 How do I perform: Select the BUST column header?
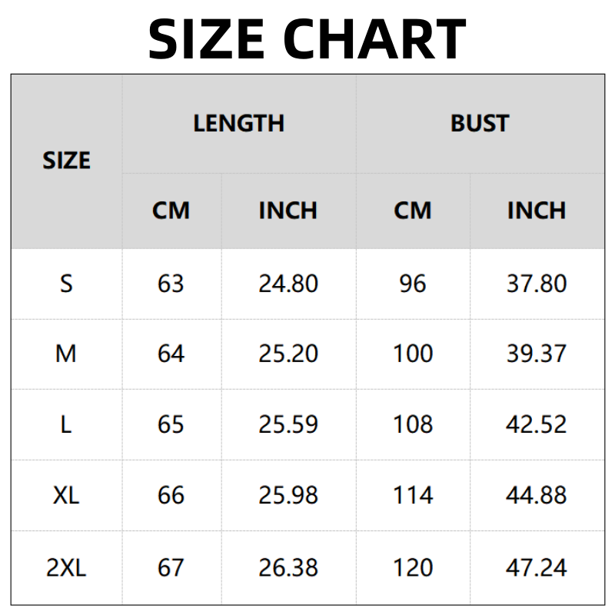[x=480, y=123]
